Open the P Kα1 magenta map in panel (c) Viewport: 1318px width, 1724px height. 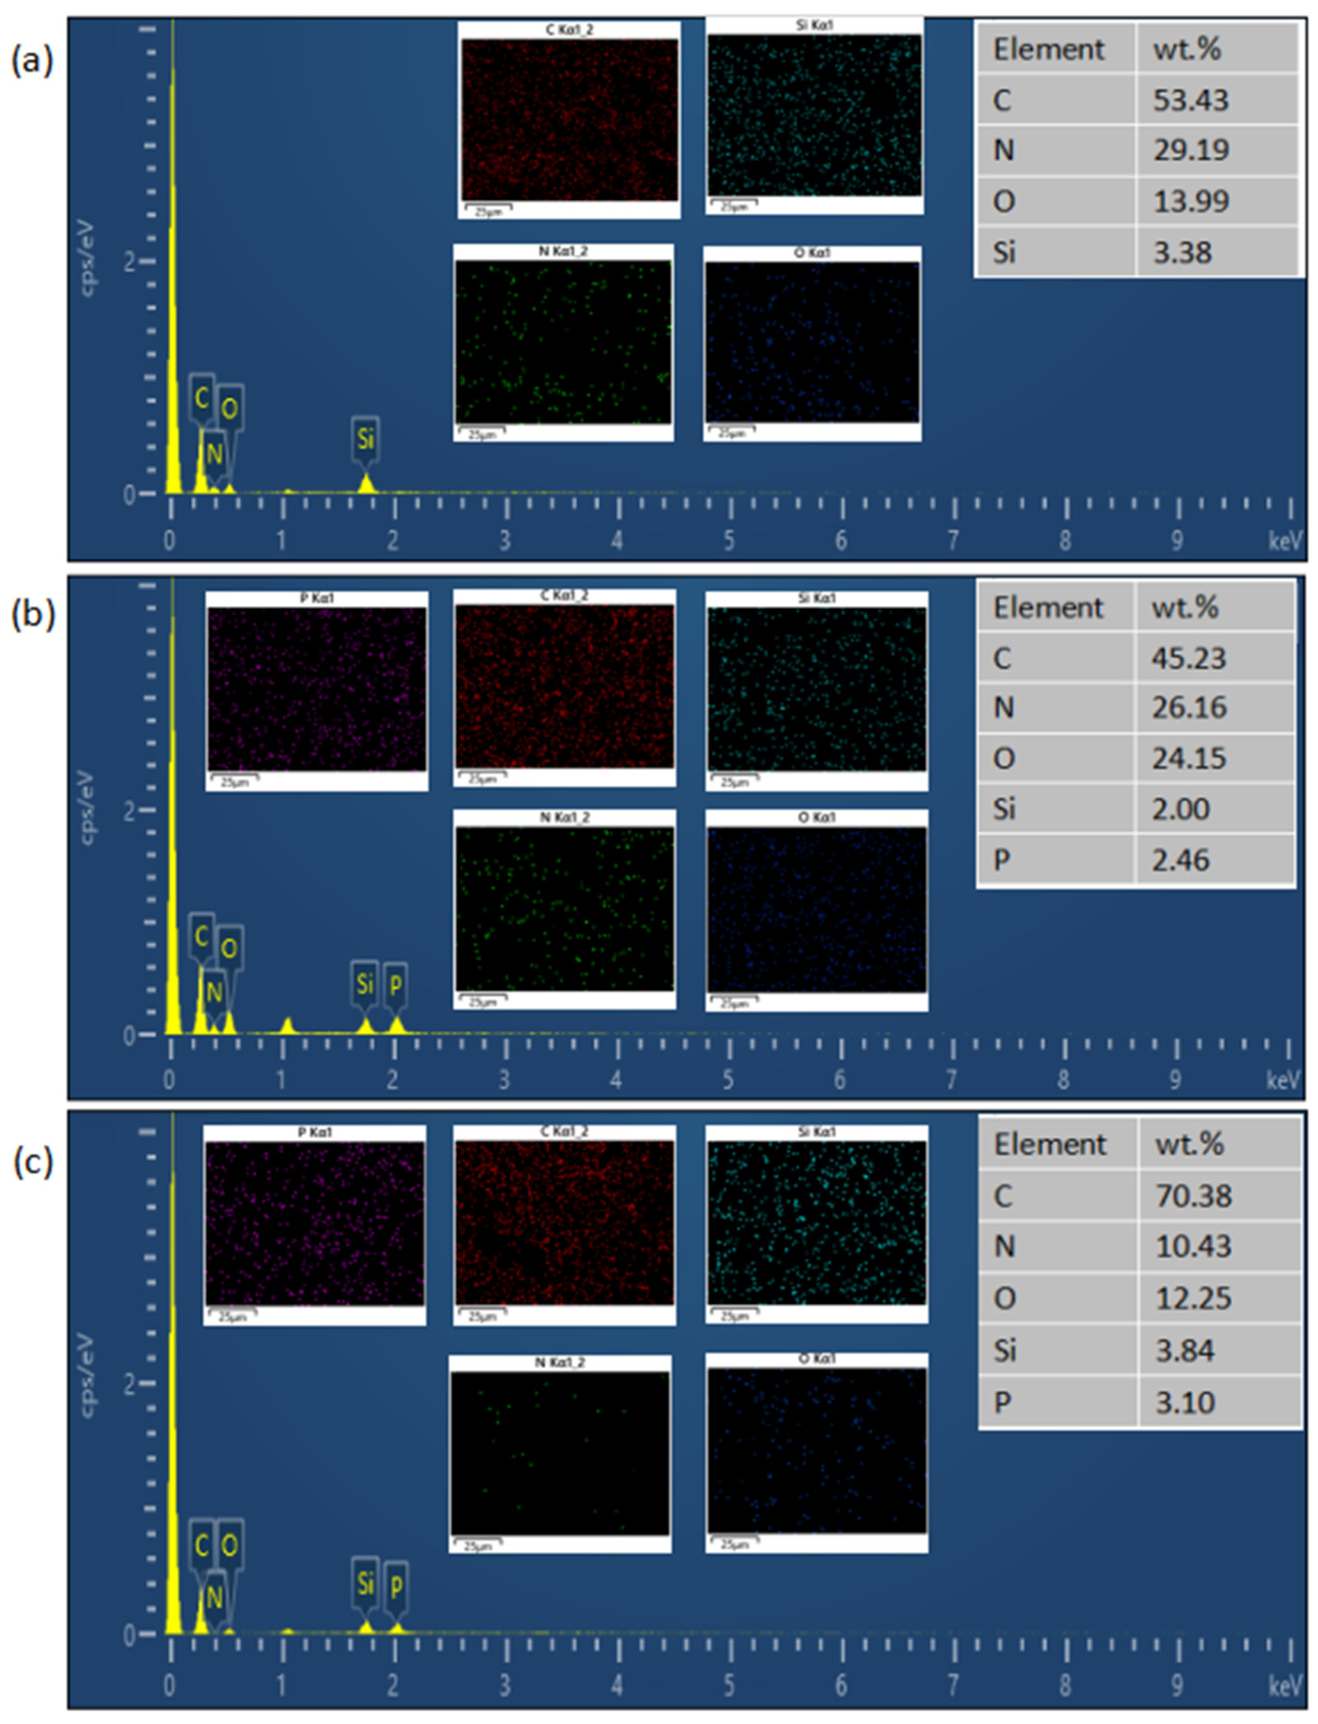(x=315, y=1224)
